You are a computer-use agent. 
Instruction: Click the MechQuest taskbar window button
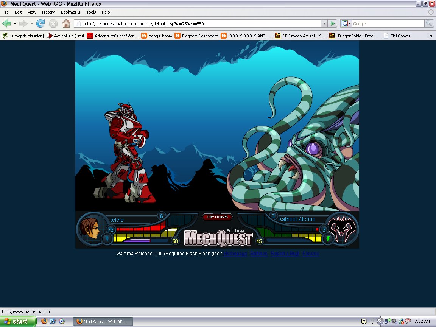pos(103,321)
